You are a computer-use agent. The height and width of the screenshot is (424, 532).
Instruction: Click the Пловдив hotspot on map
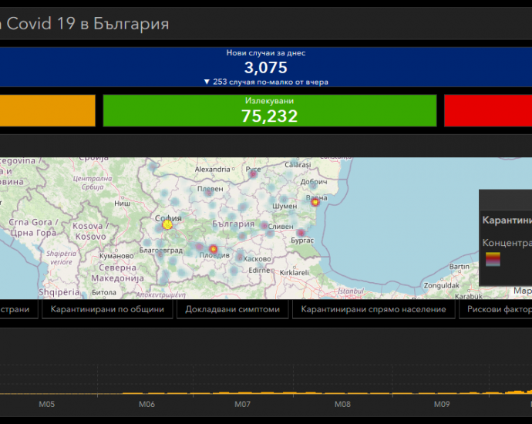tap(213, 249)
